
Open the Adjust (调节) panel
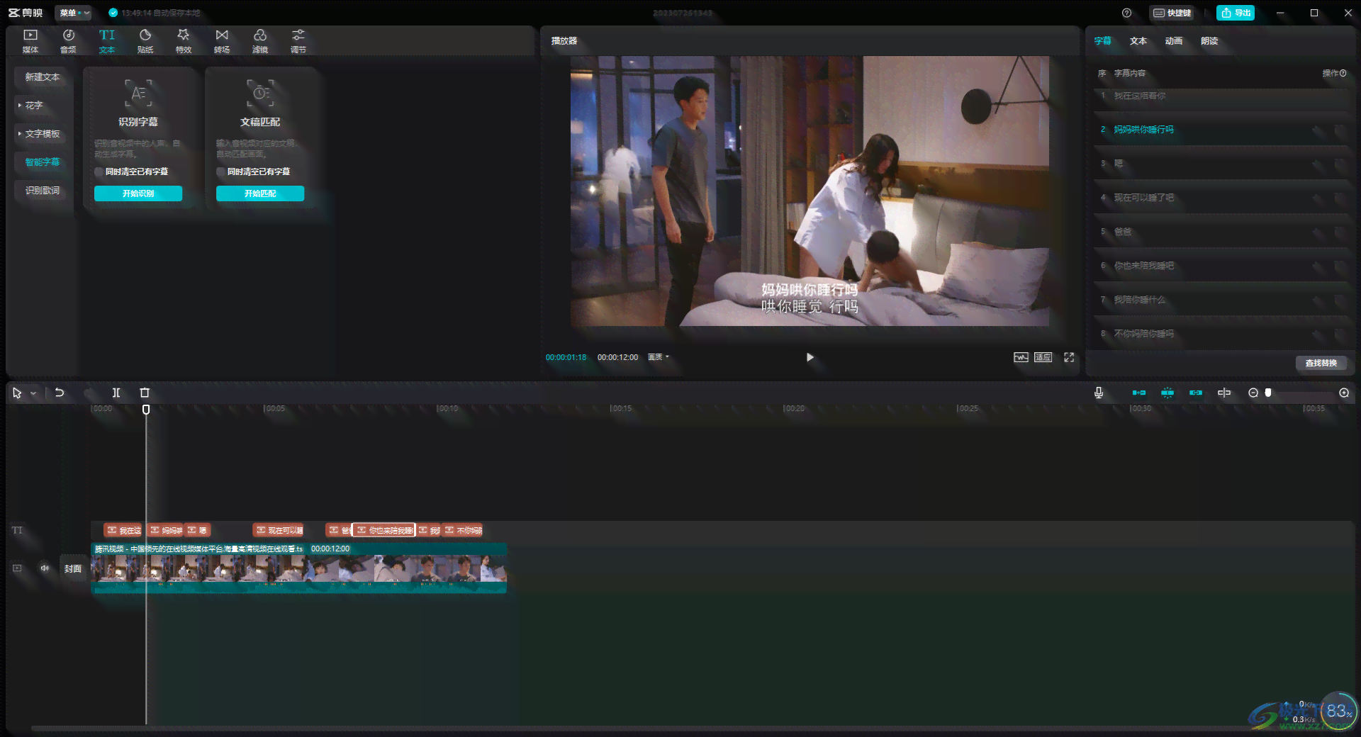coord(298,41)
